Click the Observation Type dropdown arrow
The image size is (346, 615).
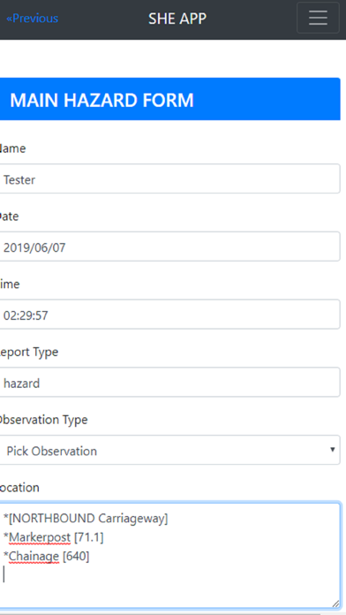[x=333, y=450]
